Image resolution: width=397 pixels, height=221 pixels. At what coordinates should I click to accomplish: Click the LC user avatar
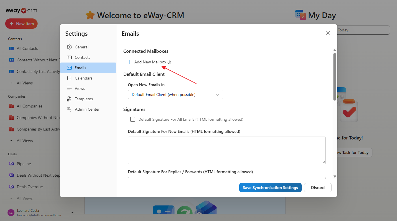click(x=11, y=213)
